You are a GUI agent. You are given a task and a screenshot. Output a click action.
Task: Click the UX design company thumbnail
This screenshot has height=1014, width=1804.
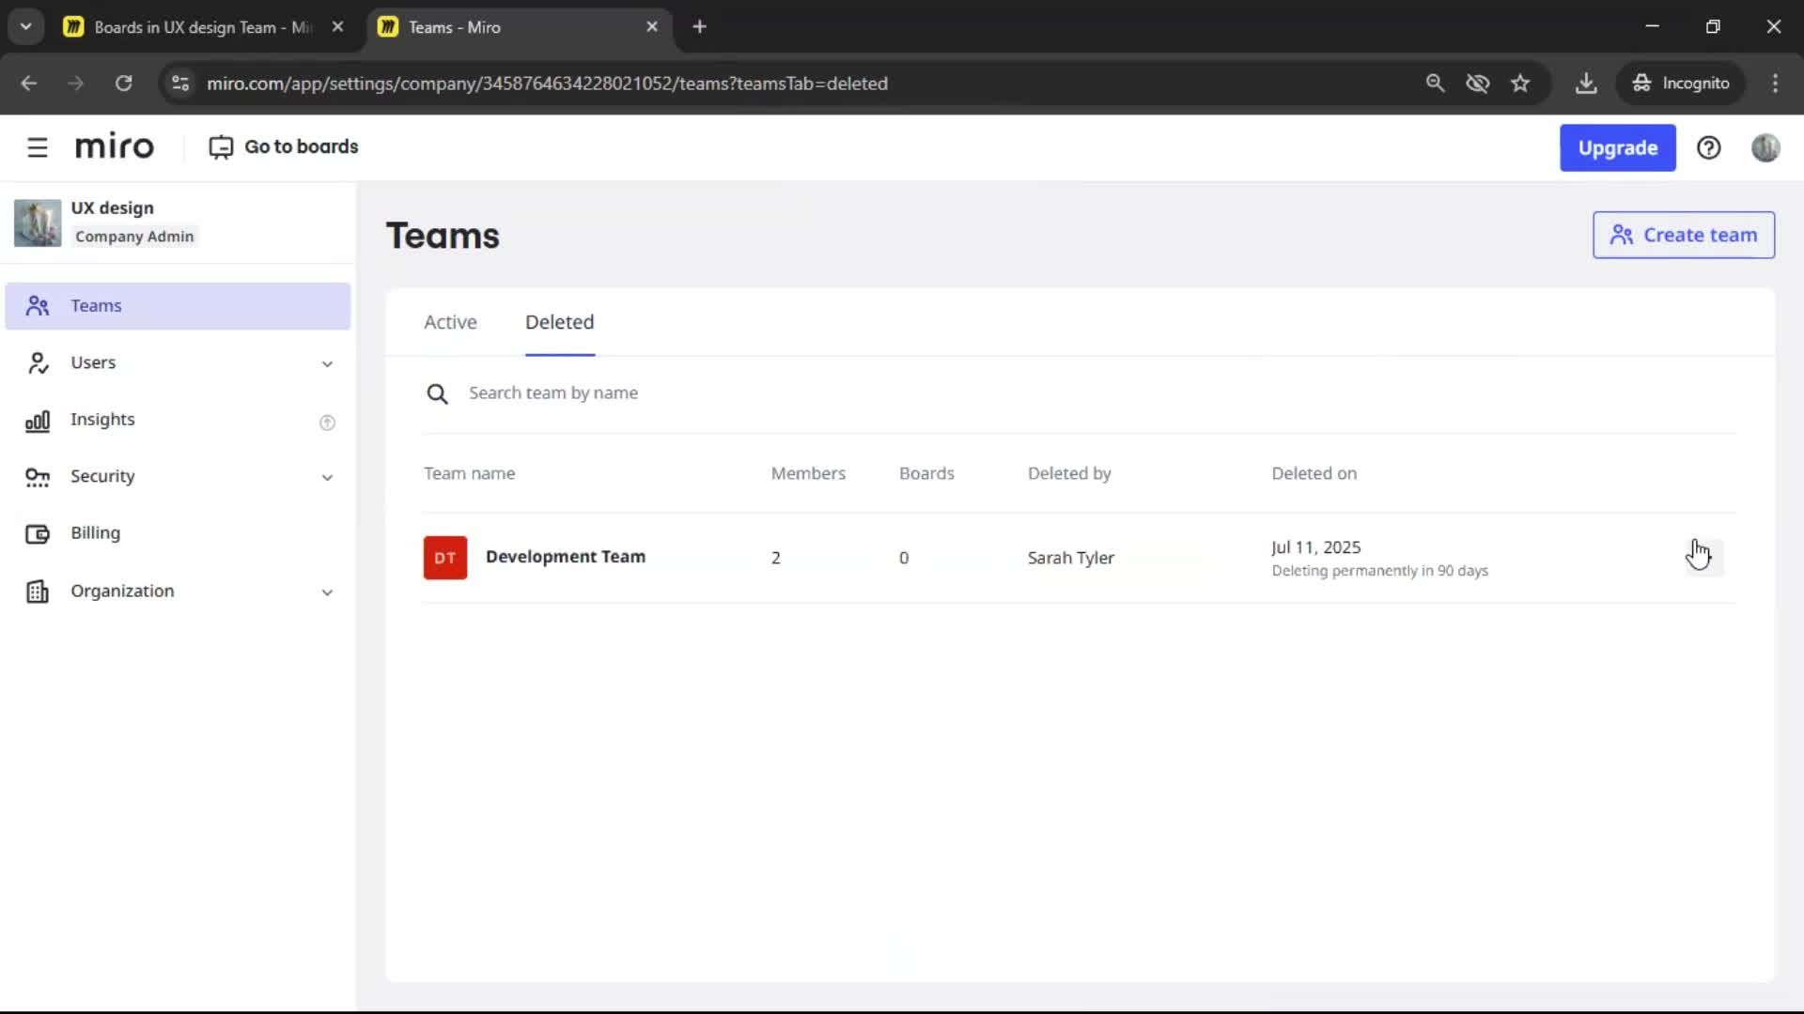38,223
